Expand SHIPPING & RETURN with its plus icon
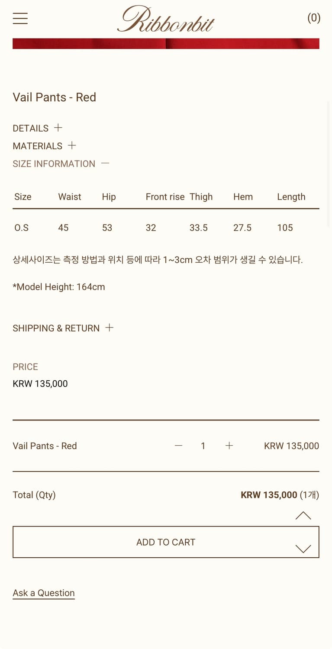 pyautogui.click(x=110, y=328)
